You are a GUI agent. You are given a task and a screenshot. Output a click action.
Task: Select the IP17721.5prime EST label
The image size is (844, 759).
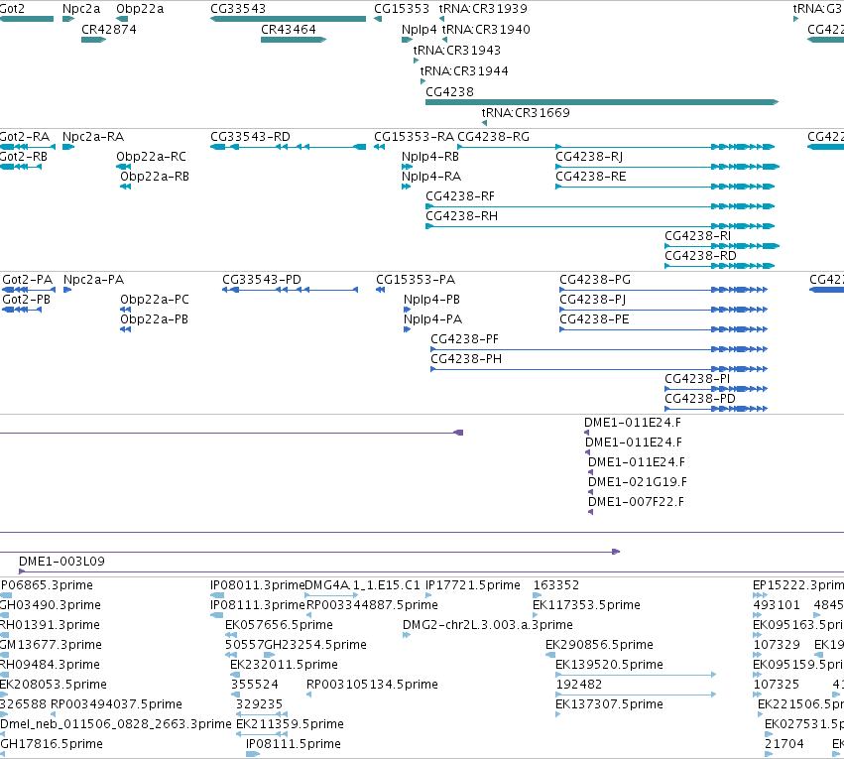click(x=473, y=585)
